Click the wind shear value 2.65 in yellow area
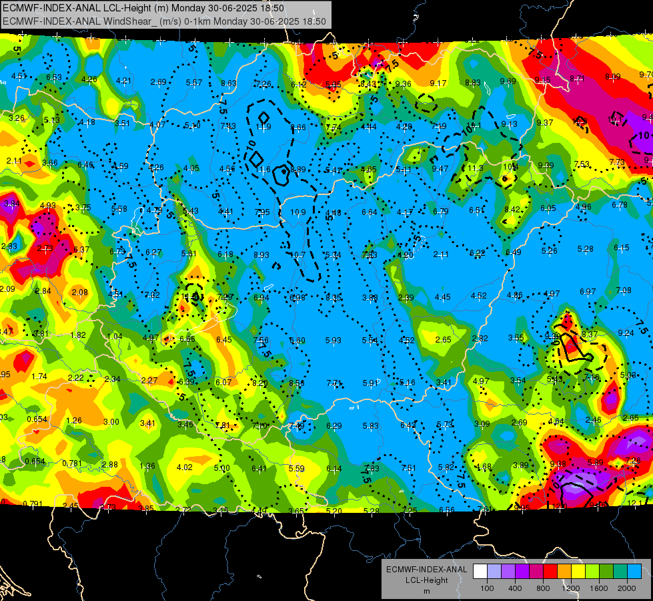The image size is (653, 601). 443,339
